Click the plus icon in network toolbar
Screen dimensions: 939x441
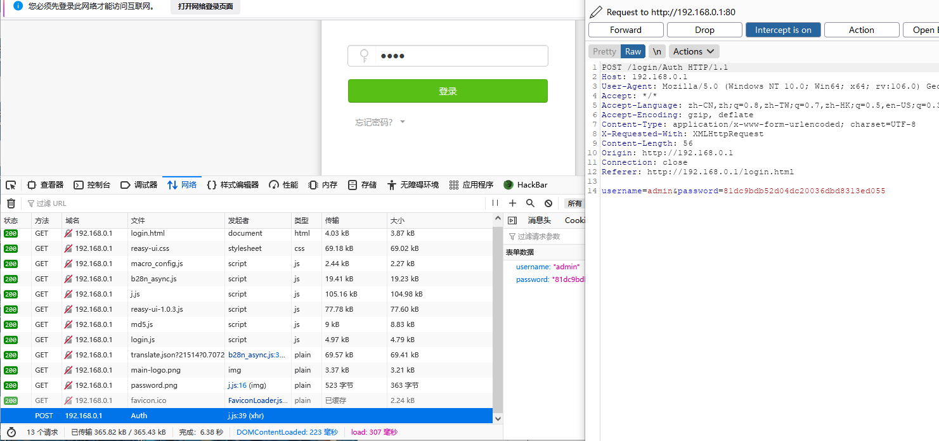[x=513, y=203]
